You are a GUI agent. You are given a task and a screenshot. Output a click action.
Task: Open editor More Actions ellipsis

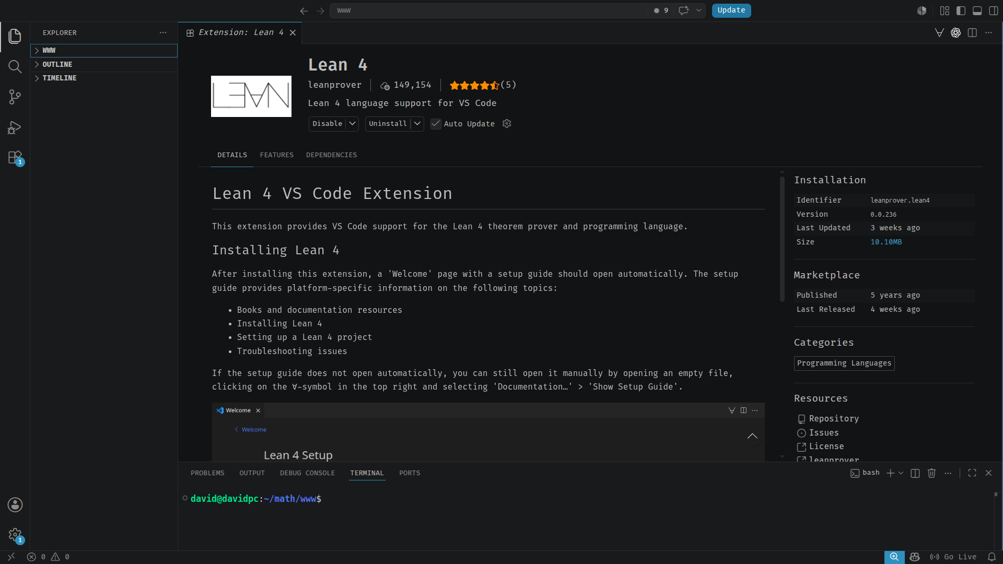[x=988, y=32]
